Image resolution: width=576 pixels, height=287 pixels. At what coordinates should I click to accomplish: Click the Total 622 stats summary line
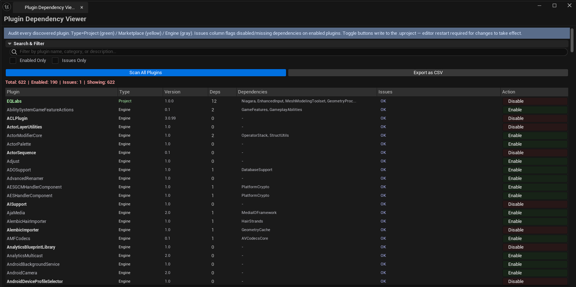60,82
